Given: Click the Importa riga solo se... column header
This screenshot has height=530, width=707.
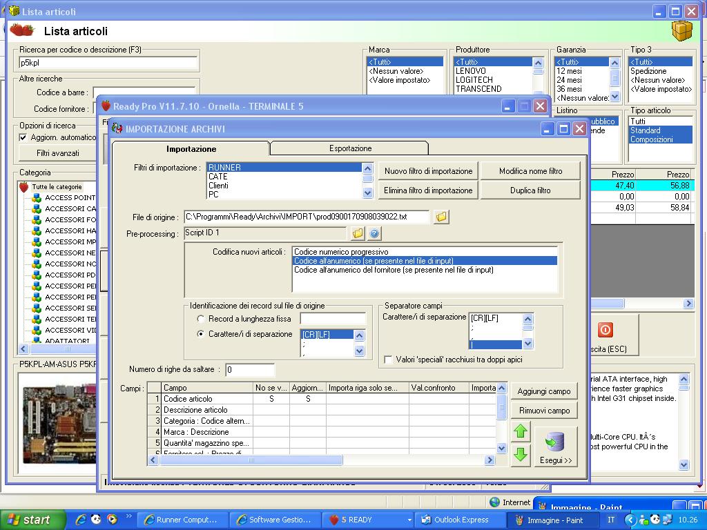Looking at the screenshot, I should (x=367, y=388).
